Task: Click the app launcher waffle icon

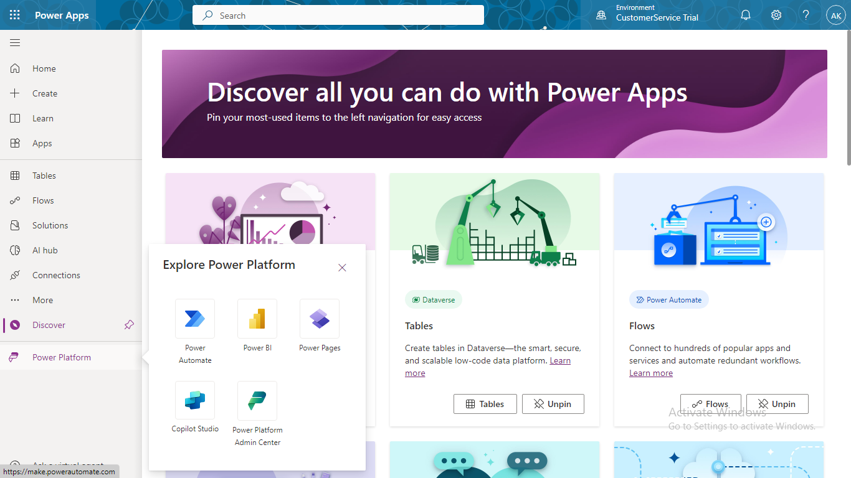Action: 15,15
